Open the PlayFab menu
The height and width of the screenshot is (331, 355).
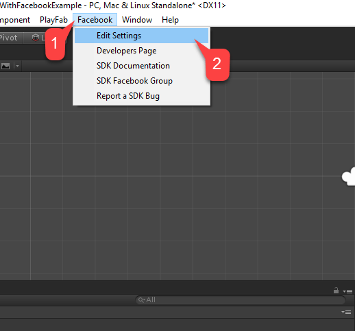coord(53,20)
